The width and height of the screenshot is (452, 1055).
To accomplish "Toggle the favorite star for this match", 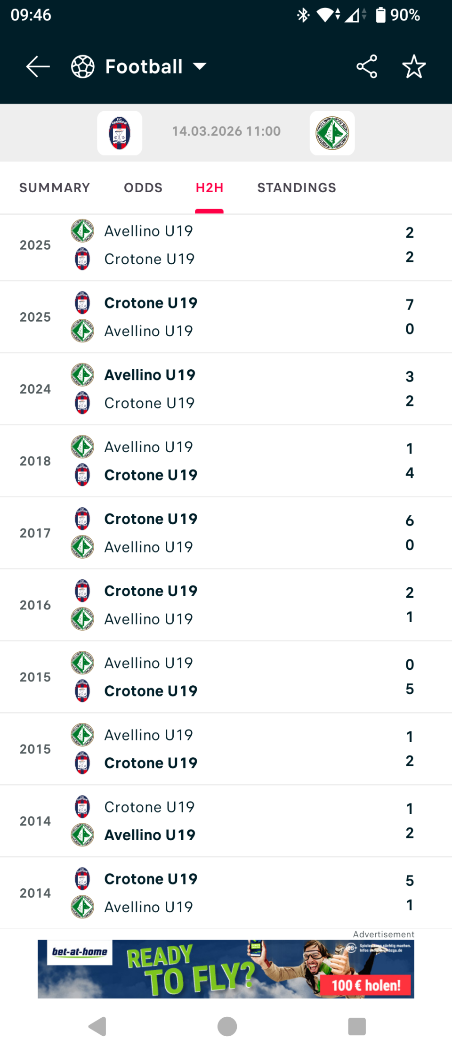I will click(x=414, y=66).
